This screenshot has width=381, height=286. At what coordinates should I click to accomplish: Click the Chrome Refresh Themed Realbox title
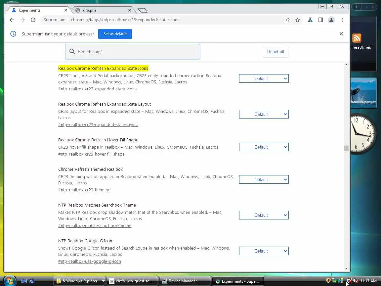[x=90, y=169]
